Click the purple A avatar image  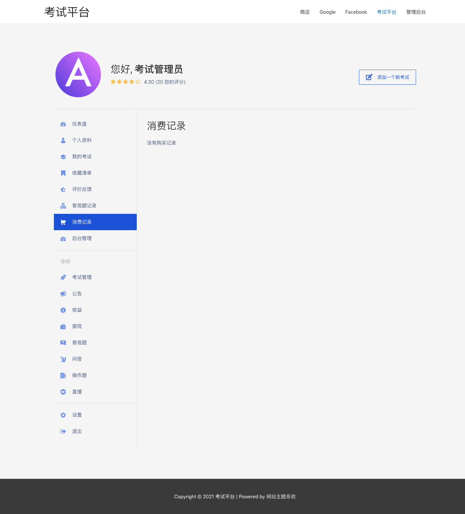78,74
